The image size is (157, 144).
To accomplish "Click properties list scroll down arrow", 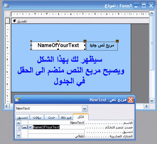I will click(x=18, y=135).
